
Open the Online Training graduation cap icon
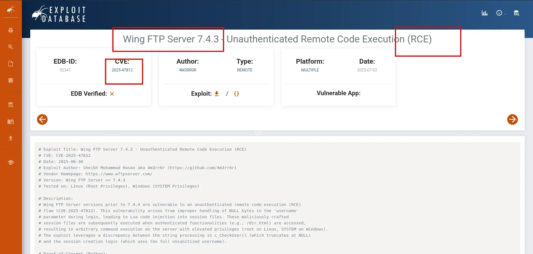point(11,162)
